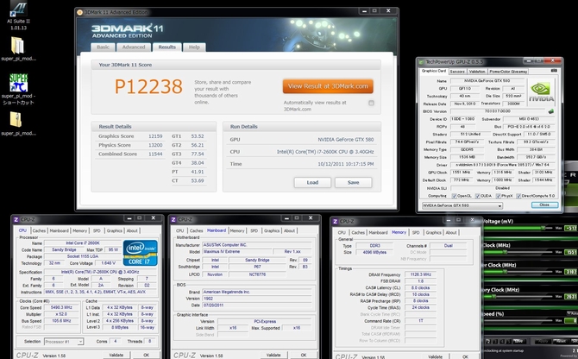Click the Afterburner slider showing 1551

pyautogui.click(x=518, y=252)
